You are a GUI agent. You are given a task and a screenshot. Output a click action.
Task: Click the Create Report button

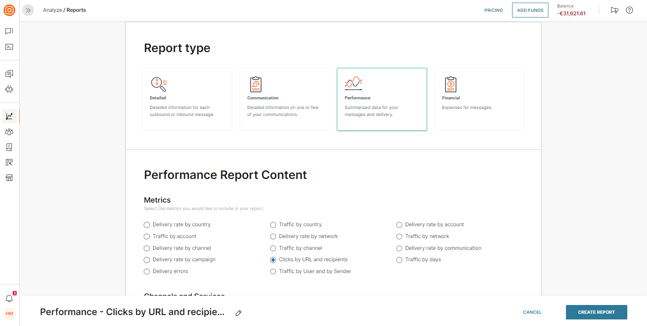tap(596, 312)
